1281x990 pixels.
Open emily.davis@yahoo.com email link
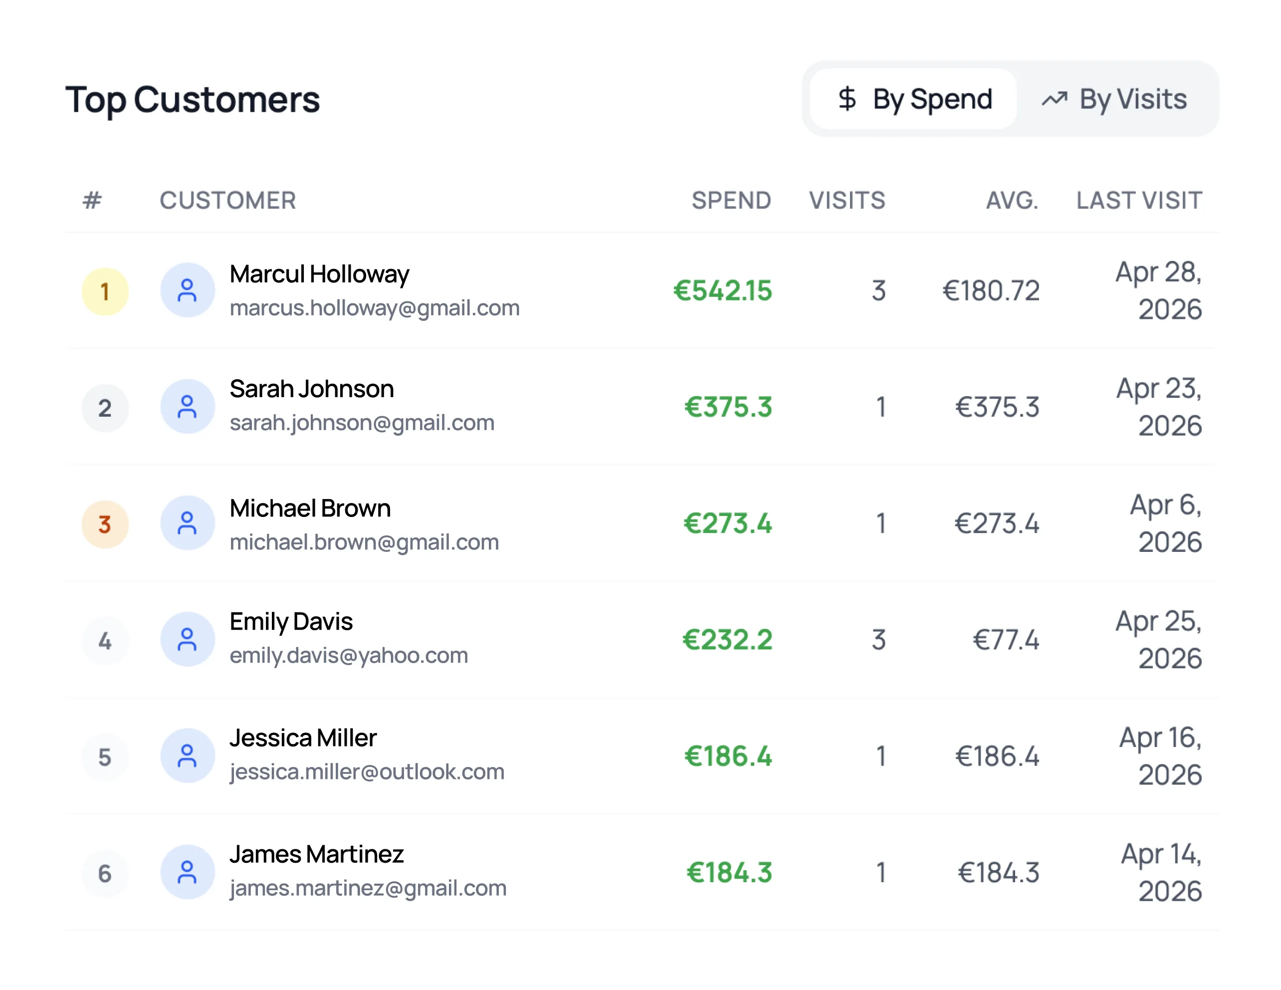348,655
